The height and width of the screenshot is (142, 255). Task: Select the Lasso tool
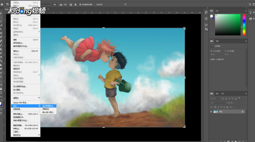coord(1,21)
